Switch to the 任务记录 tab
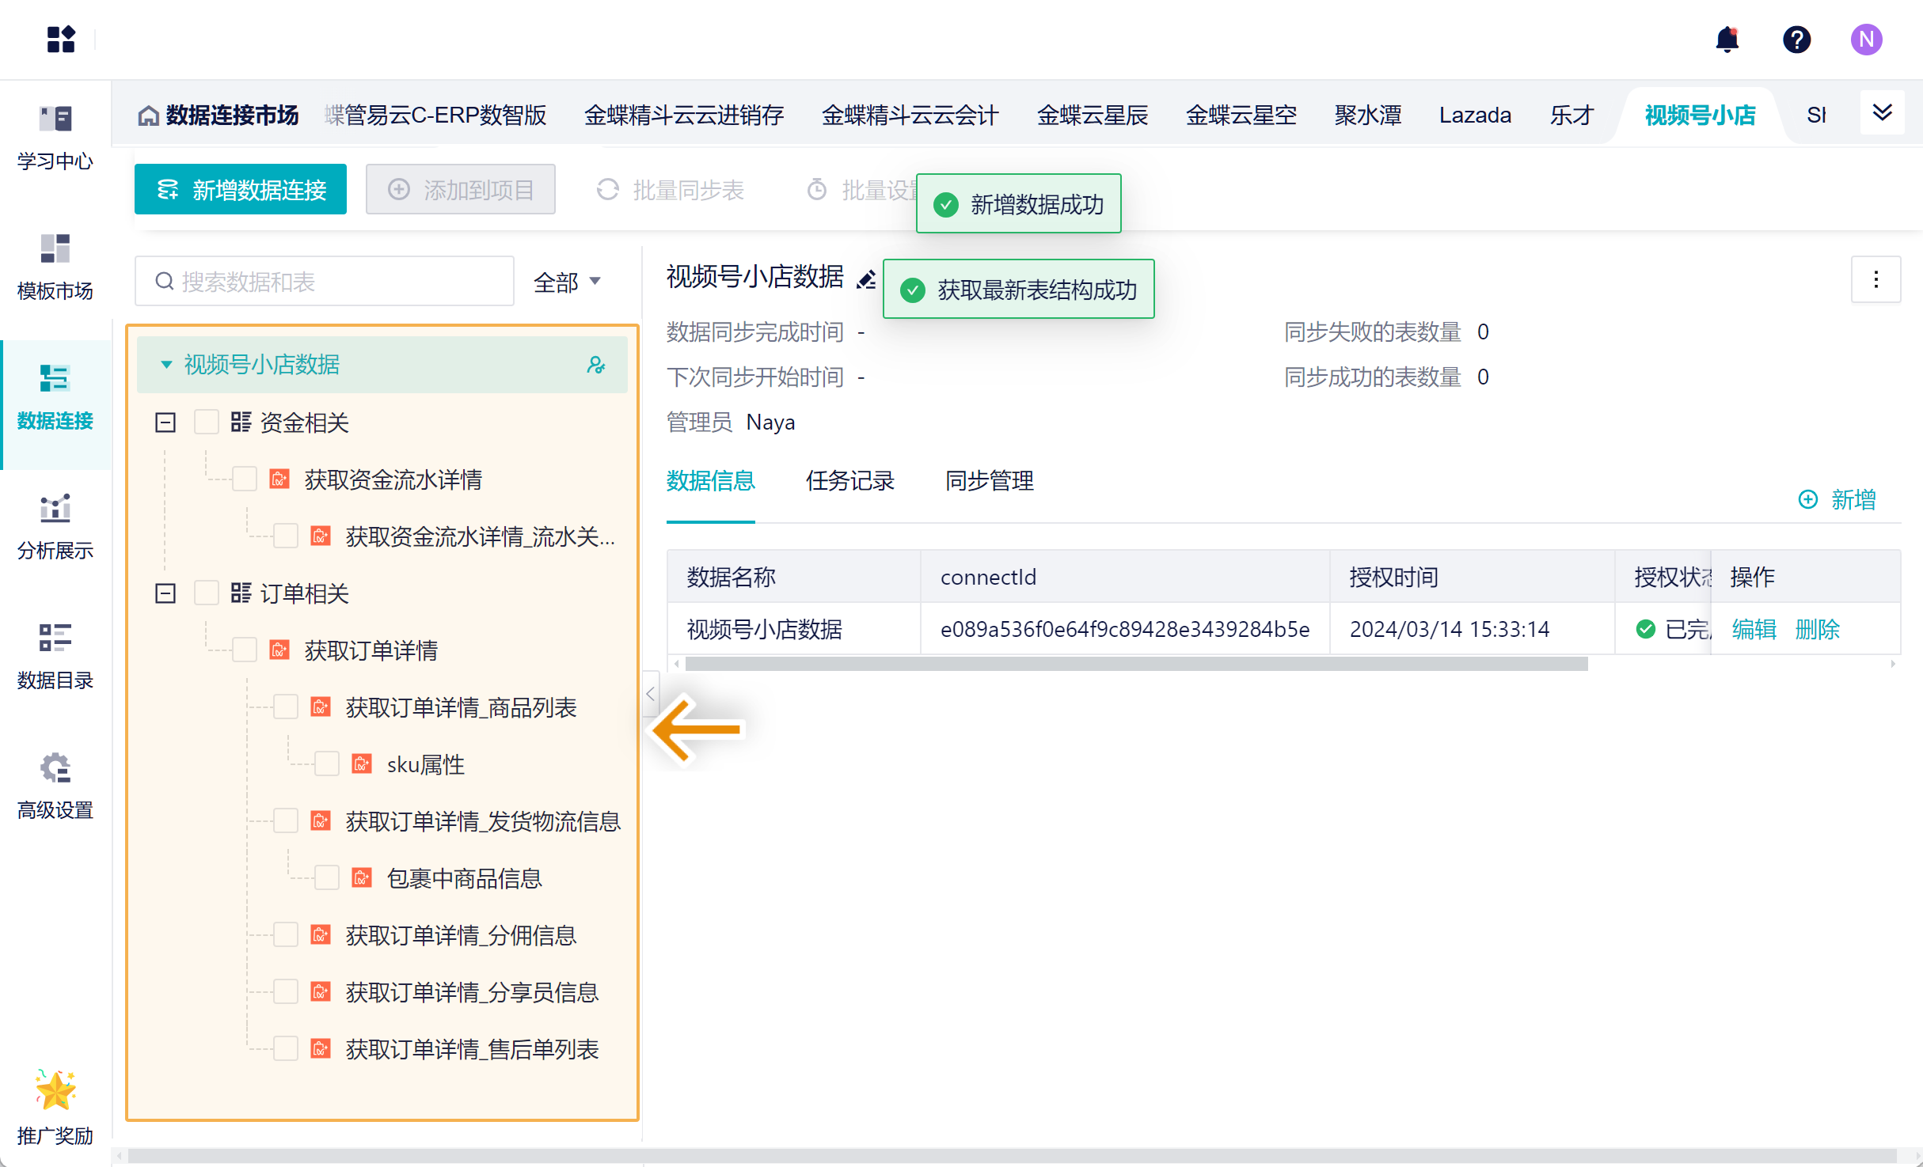Viewport: 1923px width, 1167px height. [849, 481]
